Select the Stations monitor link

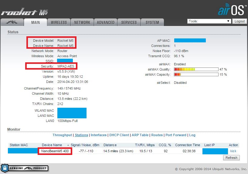click(81, 135)
